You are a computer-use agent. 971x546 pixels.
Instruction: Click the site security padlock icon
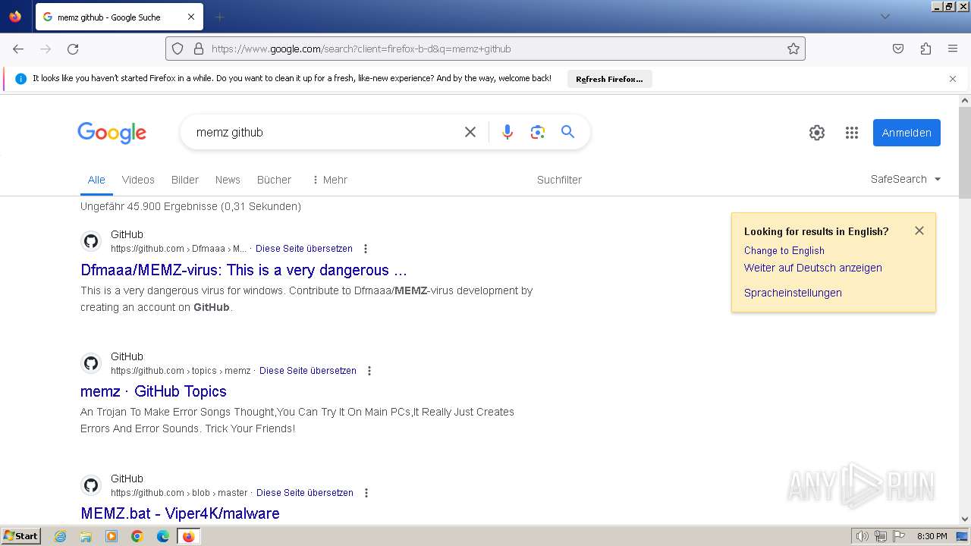pyautogui.click(x=199, y=49)
